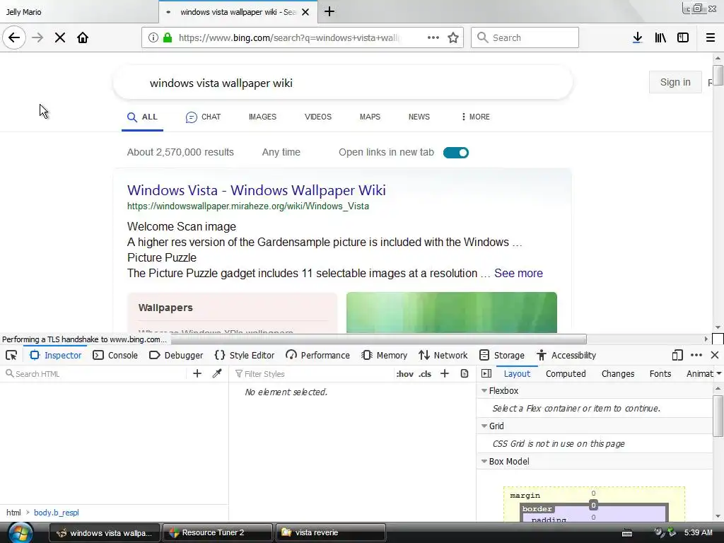Image resolution: width=724 pixels, height=543 pixels.
Task: Click the Sign in button
Action: 675,82
